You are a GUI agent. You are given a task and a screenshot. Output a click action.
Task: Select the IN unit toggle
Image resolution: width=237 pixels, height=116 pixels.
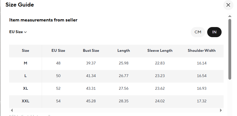click(x=214, y=32)
